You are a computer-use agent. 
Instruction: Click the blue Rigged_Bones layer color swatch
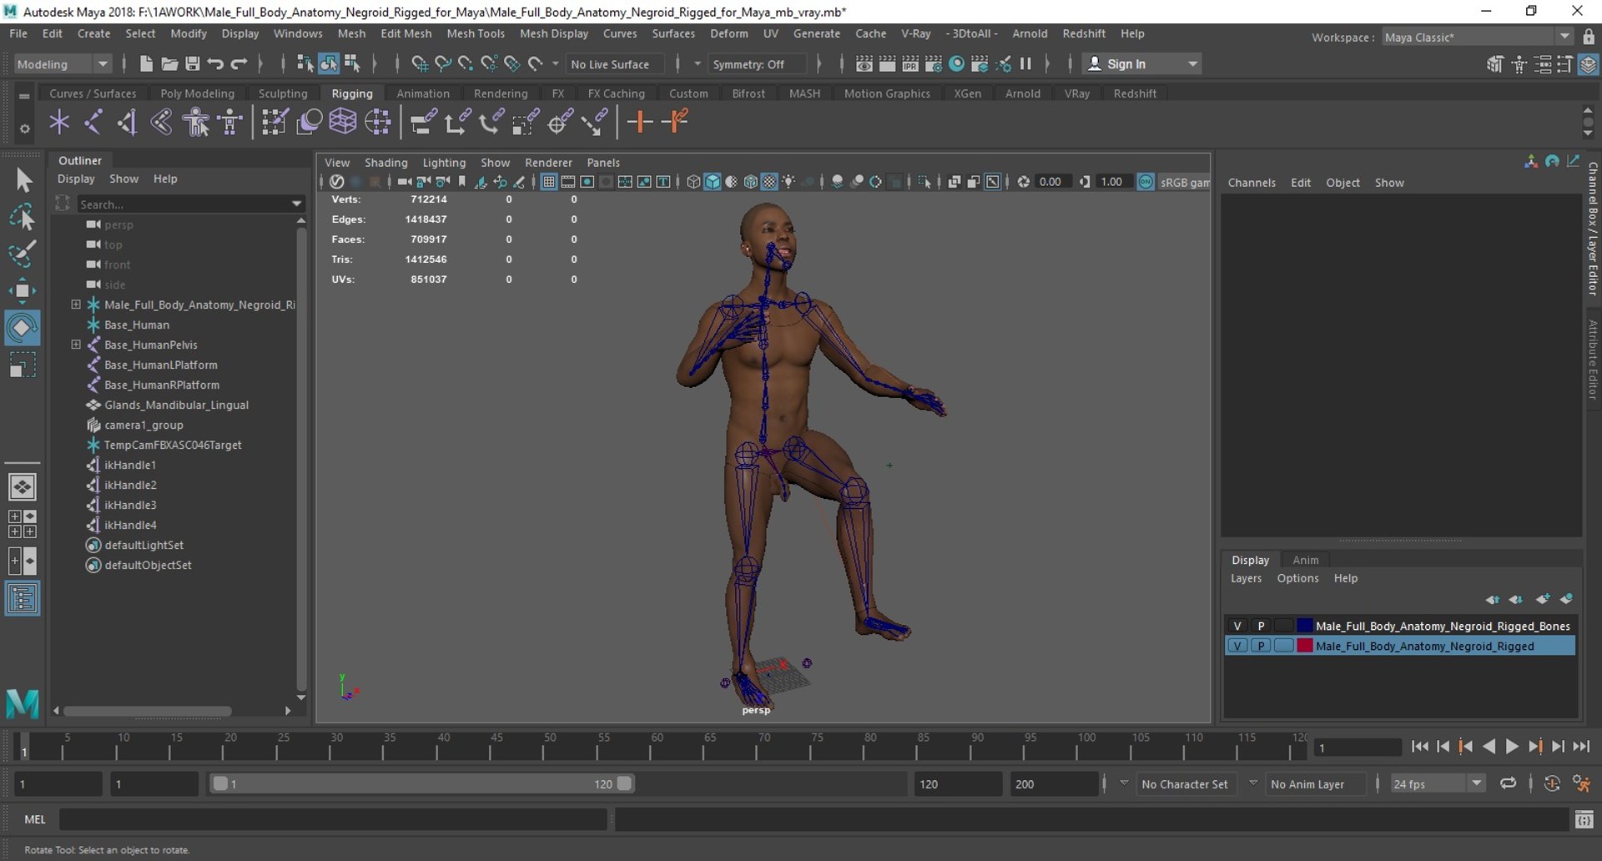point(1304,626)
